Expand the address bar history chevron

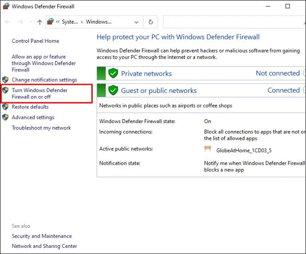point(137,22)
